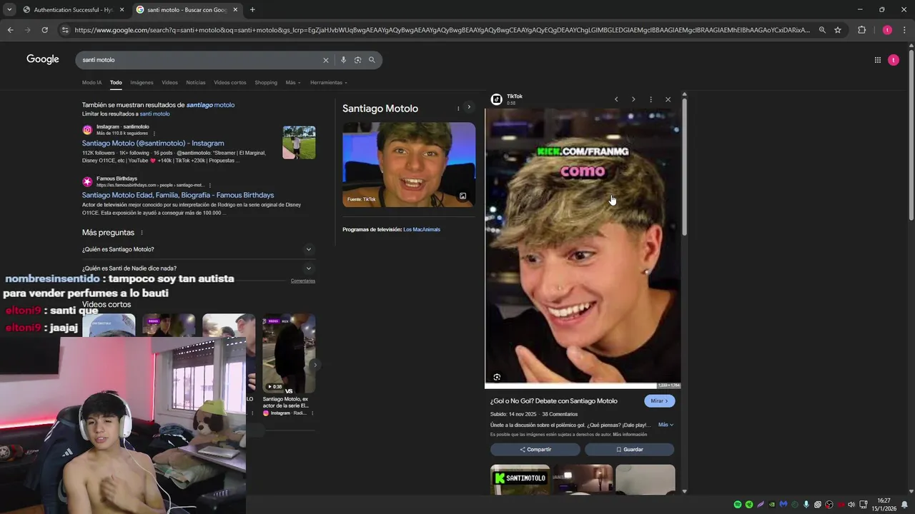Click the magnifier search submit icon
This screenshot has height=514, width=915.
pyautogui.click(x=372, y=60)
